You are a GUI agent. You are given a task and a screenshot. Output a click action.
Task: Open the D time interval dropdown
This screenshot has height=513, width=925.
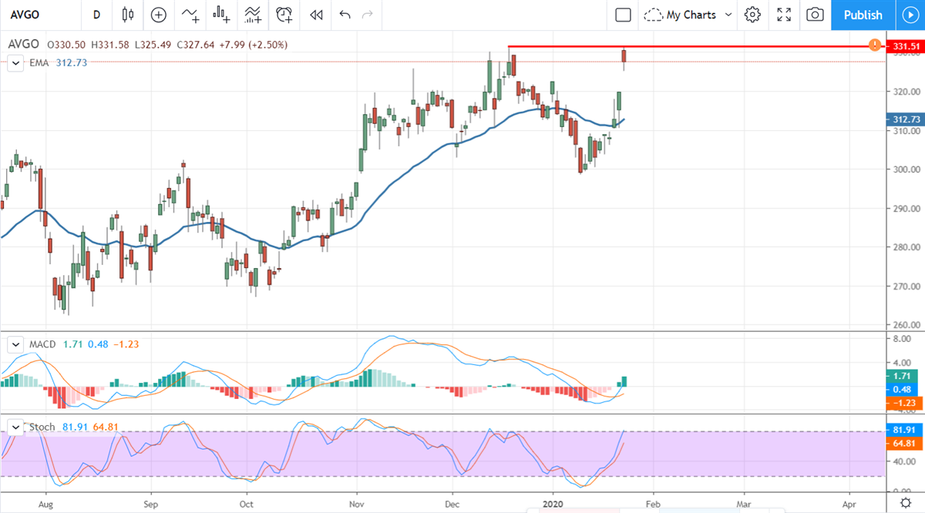click(96, 15)
